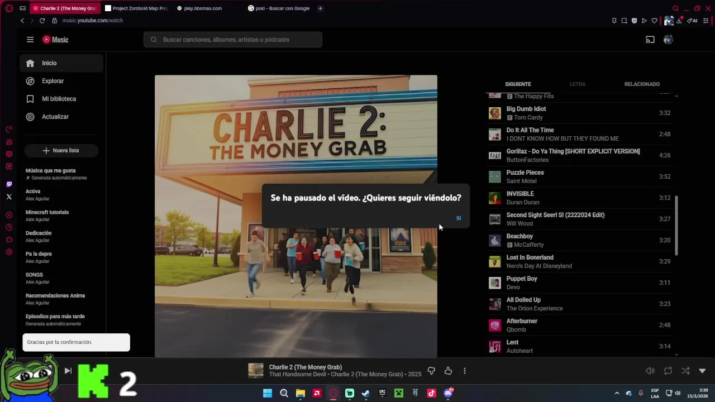Toggle shuffle in player bar
This screenshot has height=402, width=715.
685,371
